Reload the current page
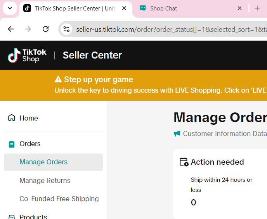This screenshot has width=267, height=219. click(x=45, y=29)
